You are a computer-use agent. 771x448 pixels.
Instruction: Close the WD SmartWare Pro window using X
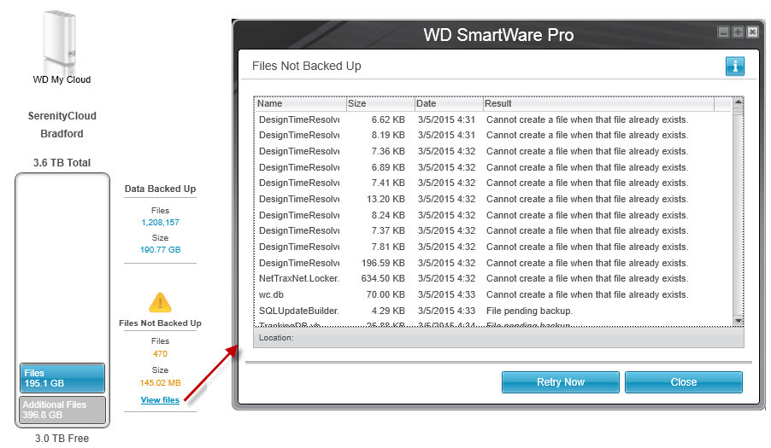pyautogui.click(x=752, y=32)
